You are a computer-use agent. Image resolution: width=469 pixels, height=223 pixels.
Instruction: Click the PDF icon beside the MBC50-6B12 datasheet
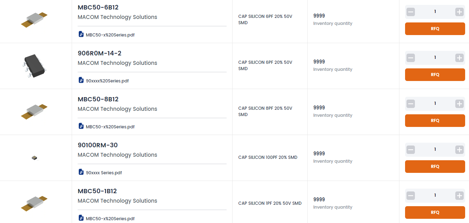[x=81, y=34]
